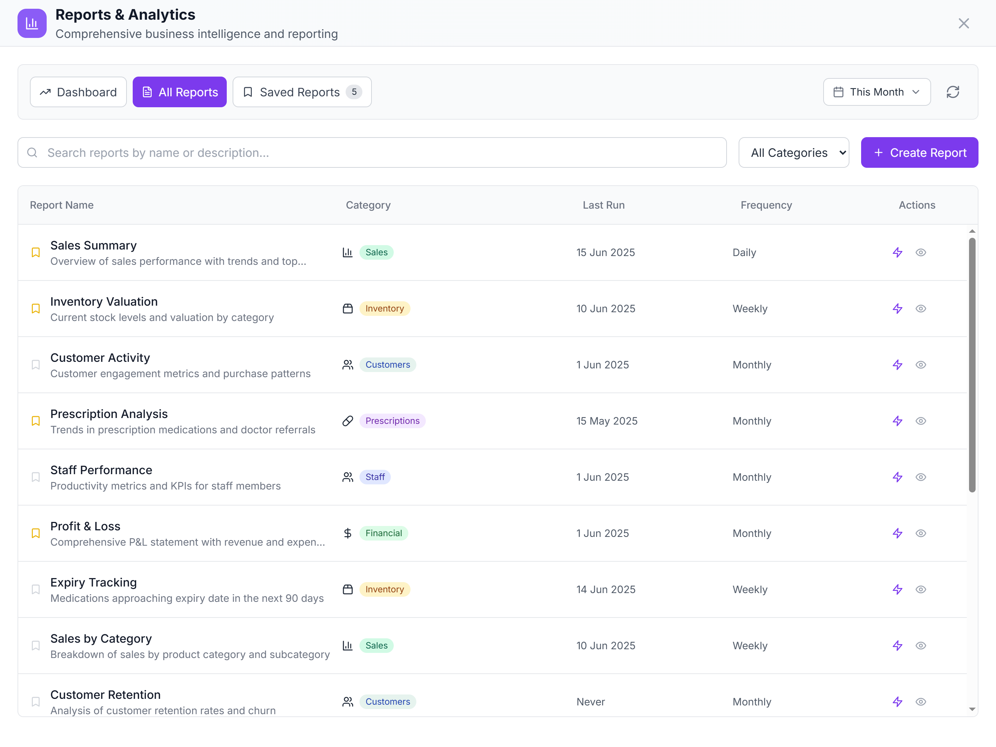Switch to the Dashboard tab
The width and height of the screenshot is (996, 747).
click(x=78, y=92)
